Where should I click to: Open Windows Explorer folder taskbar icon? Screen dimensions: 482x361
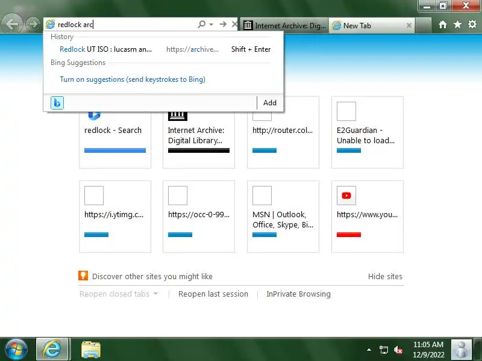click(91, 350)
